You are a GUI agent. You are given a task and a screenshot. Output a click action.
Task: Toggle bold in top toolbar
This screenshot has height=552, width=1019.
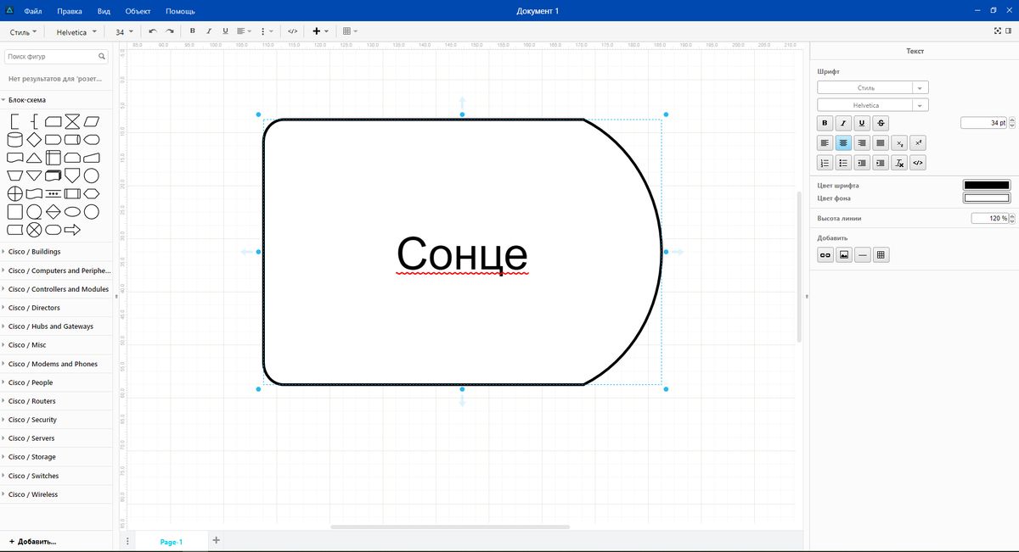(193, 31)
